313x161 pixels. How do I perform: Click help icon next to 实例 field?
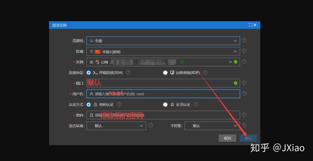point(244,61)
